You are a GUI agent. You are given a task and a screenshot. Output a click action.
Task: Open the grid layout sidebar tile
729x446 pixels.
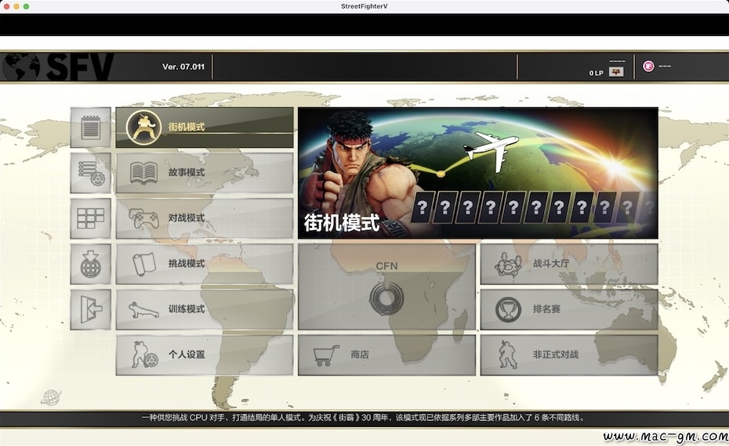click(x=91, y=218)
